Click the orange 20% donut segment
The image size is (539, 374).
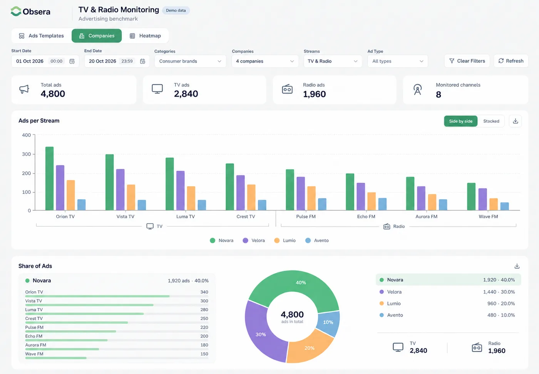[x=310, y=347]
